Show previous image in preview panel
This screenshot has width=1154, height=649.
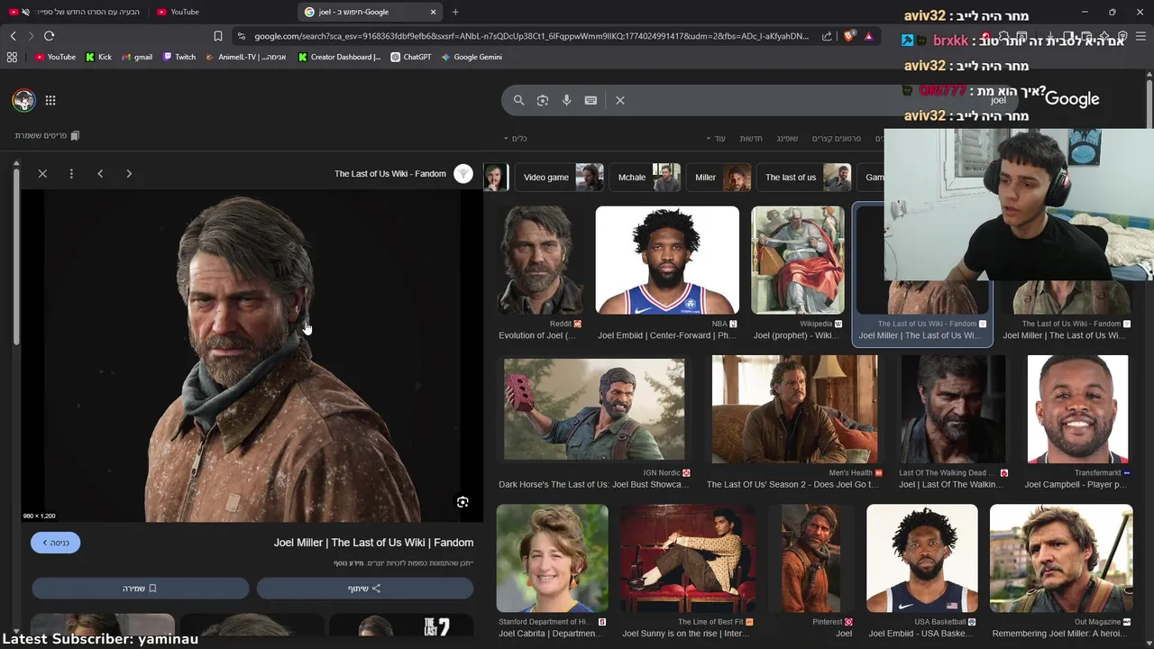pos(100,173)
